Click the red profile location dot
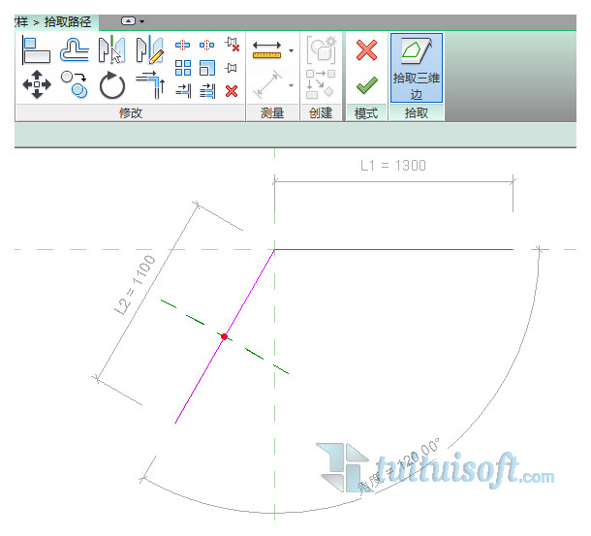591x536 pixels. coord(224,336)
